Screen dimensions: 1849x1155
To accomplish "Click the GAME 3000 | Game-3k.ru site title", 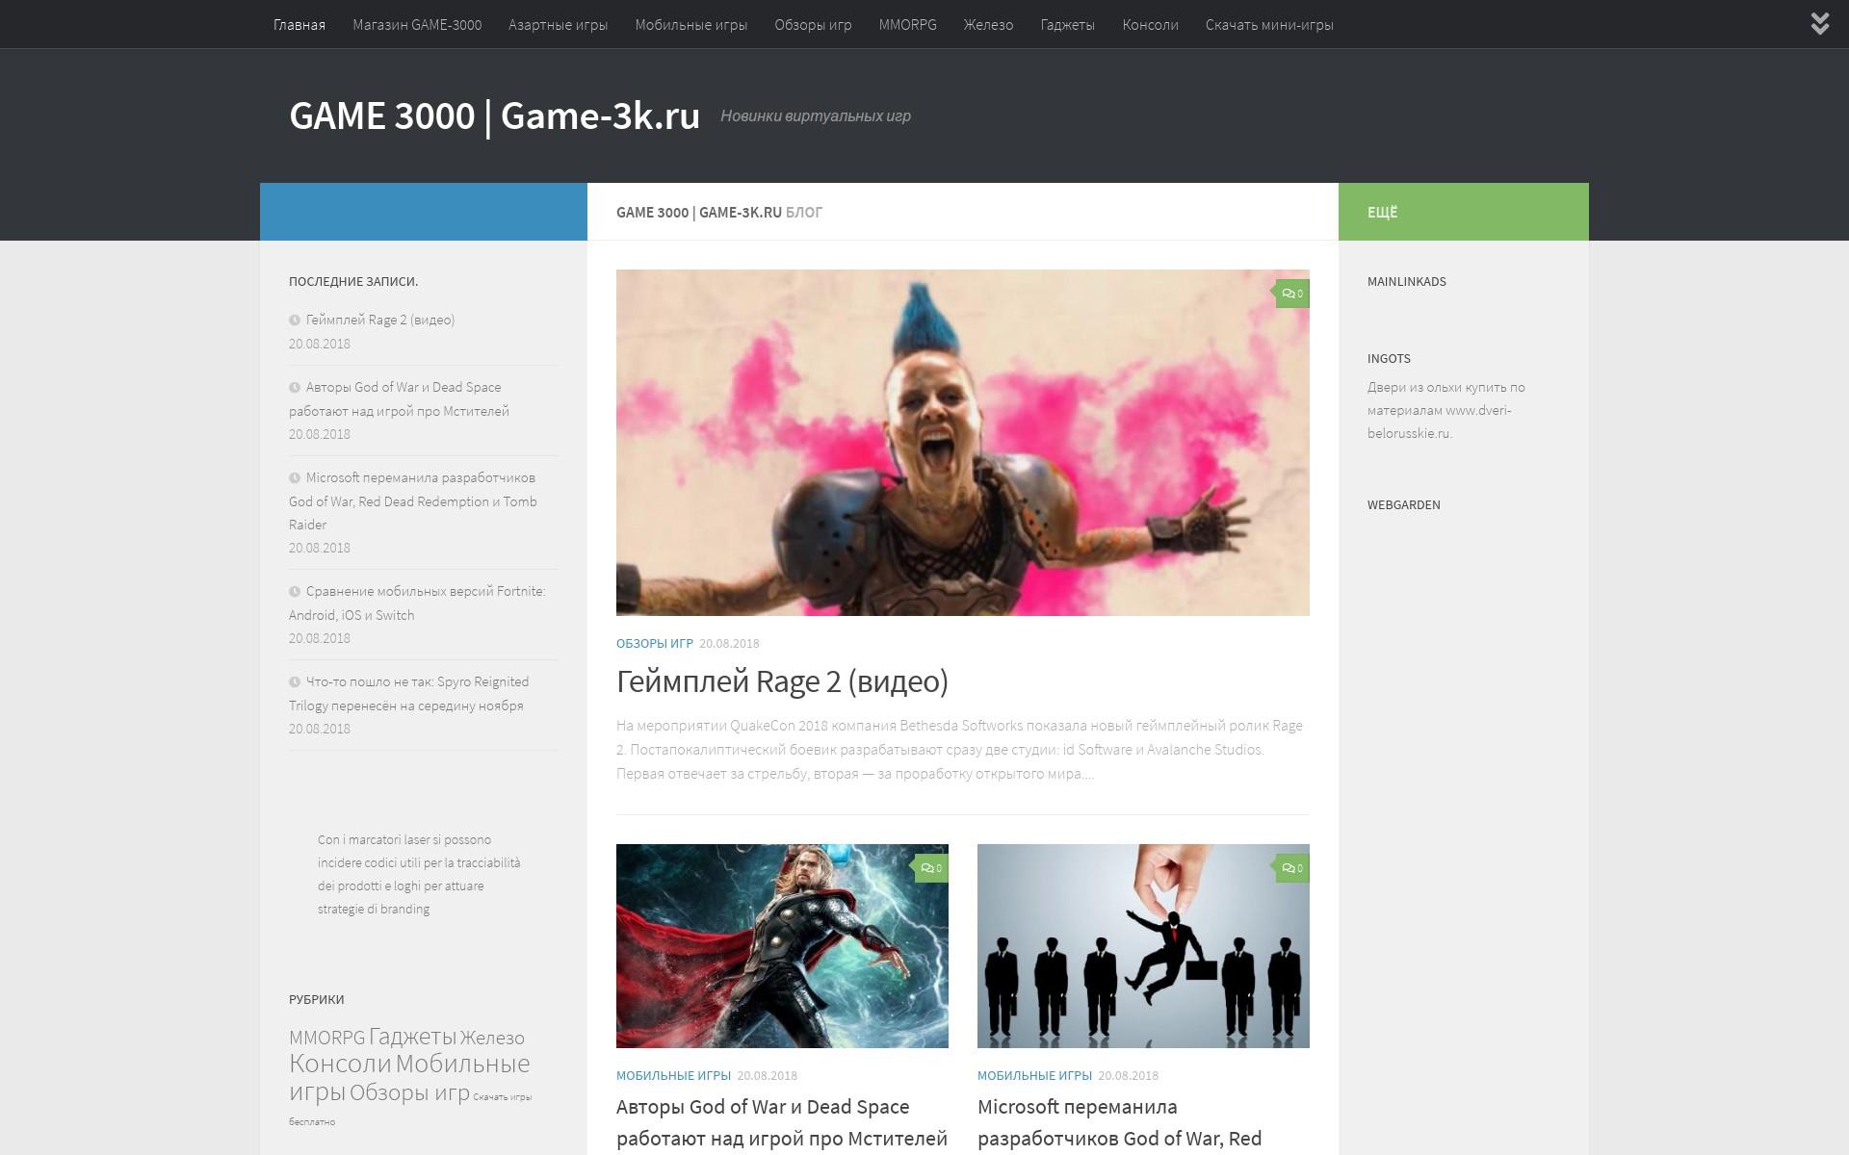I will (x=494, y=115).
